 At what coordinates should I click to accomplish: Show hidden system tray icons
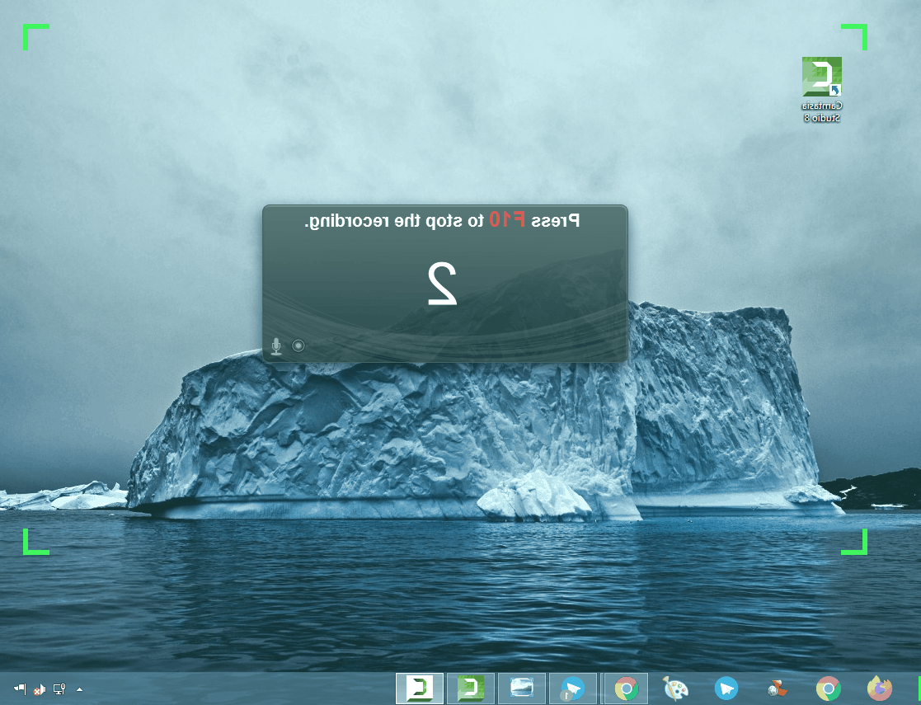click(79, 689)
